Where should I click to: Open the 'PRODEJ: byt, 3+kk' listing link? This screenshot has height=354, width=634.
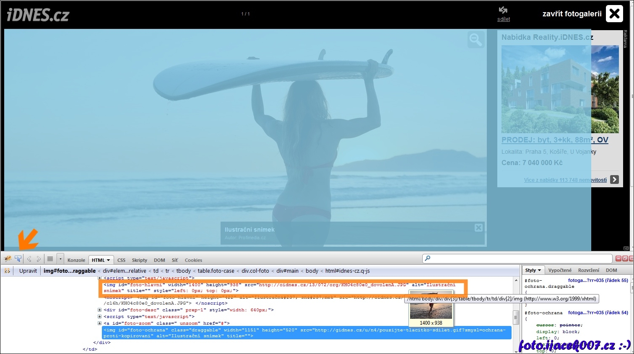[555, 140]
